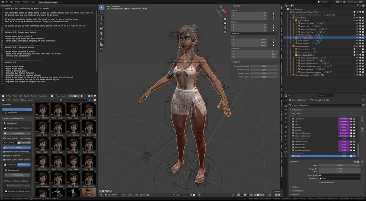Run script with the play icon
The image size is (366, 201).
point(82,96)
